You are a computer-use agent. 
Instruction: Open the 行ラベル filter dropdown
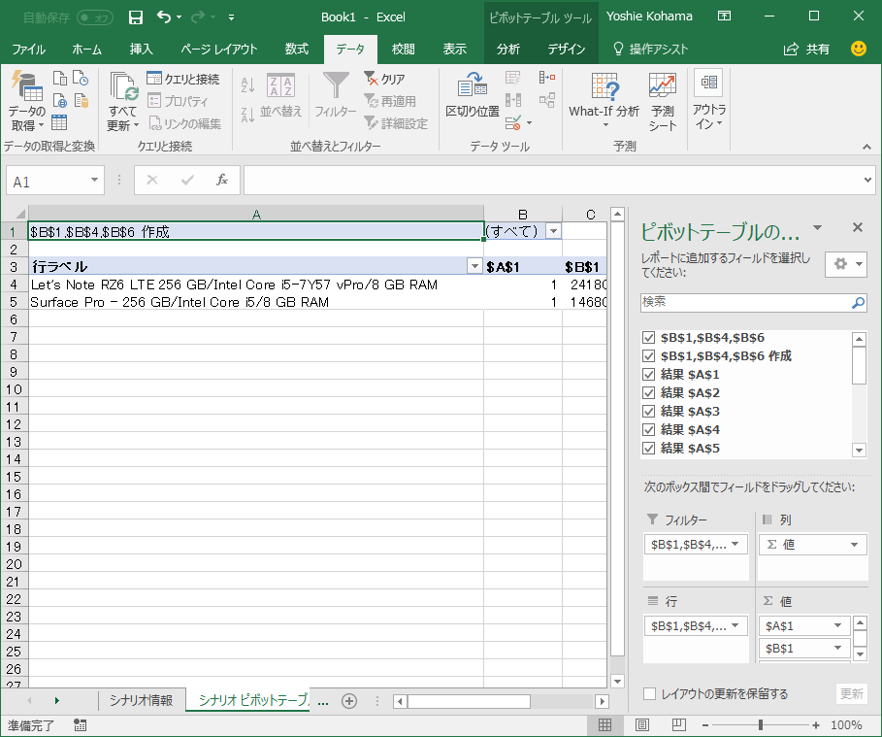tap(474, 266)
